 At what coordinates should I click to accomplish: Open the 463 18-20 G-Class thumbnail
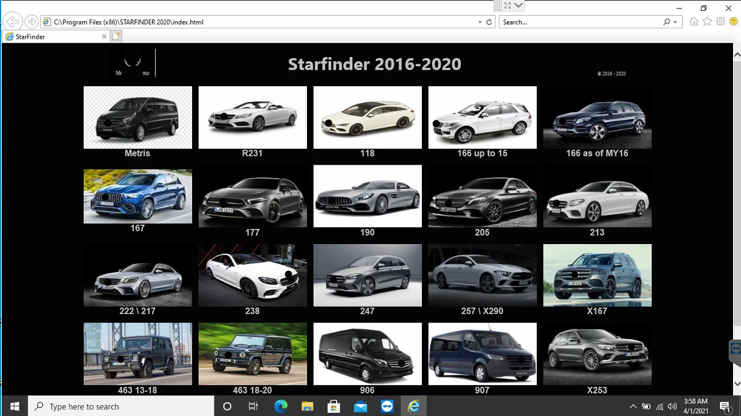tap(252, 353)
